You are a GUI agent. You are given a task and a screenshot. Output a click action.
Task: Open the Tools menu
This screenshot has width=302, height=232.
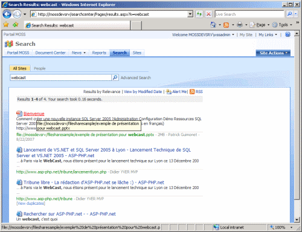(282, 25)
